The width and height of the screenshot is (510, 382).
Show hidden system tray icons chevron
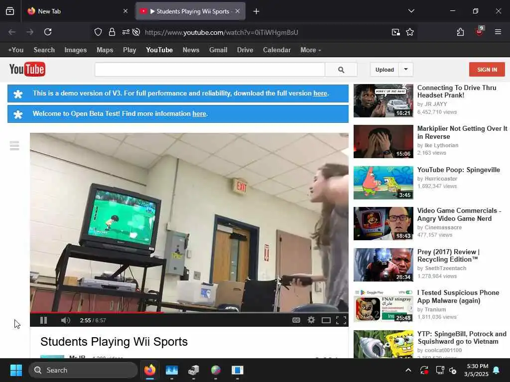[x=408, y=370]
